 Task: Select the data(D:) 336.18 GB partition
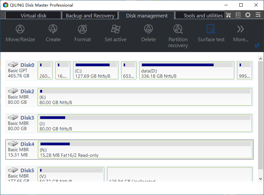[x=187, y=70]
